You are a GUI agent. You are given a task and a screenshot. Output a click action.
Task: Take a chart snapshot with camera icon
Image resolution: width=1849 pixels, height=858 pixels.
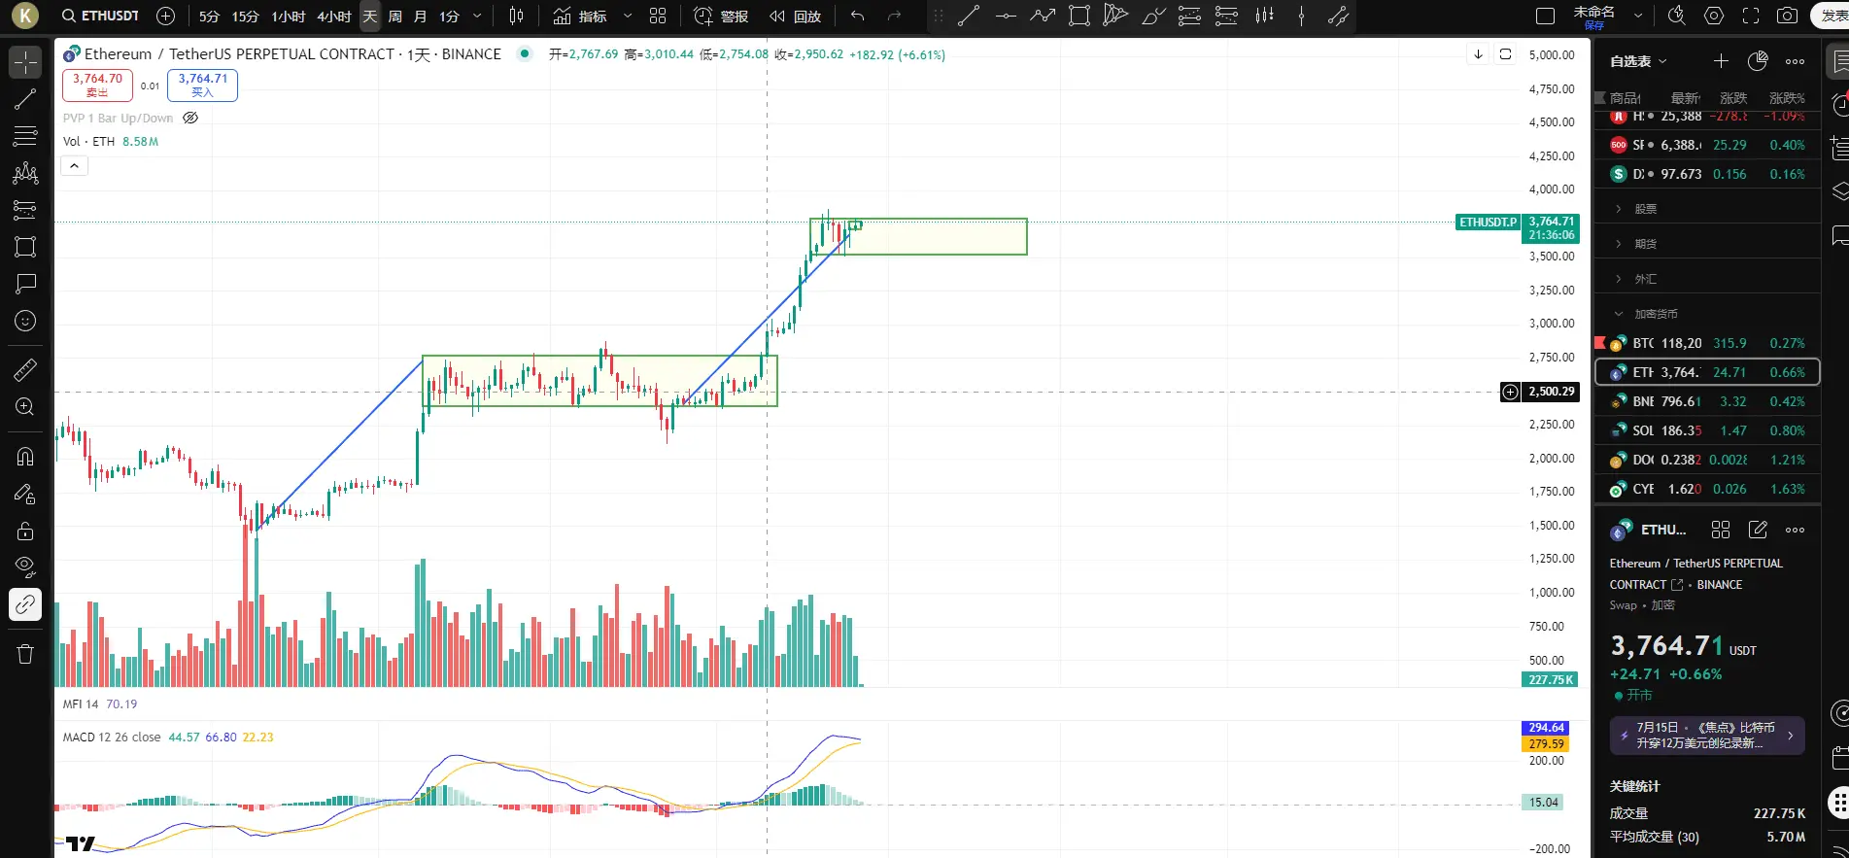[1787, 17]
